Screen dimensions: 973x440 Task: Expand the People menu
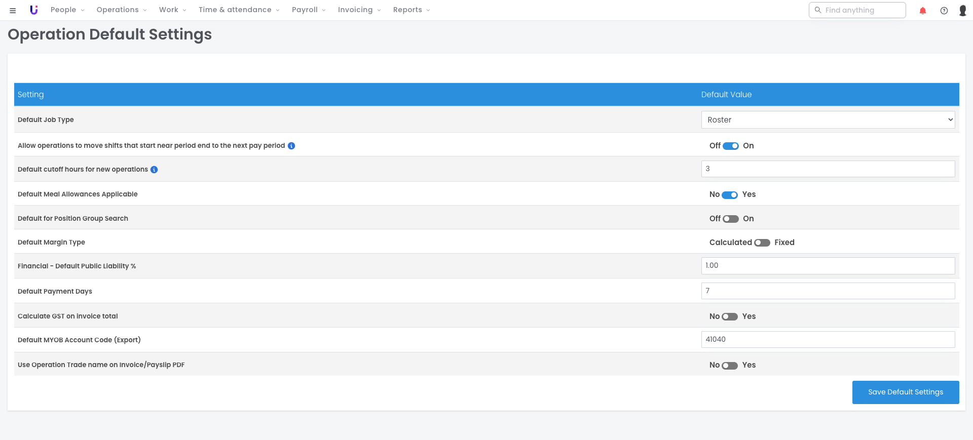coord(67,10)
